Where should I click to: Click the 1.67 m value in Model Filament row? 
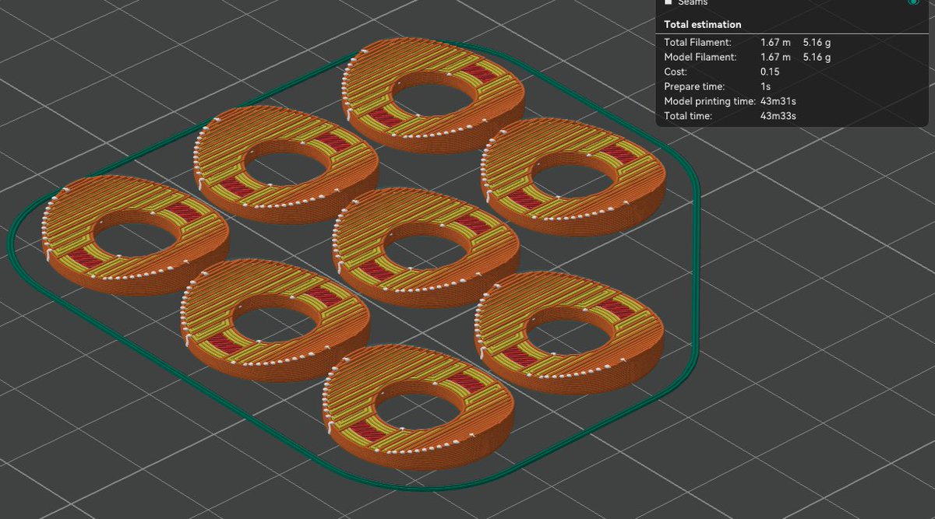775,58
